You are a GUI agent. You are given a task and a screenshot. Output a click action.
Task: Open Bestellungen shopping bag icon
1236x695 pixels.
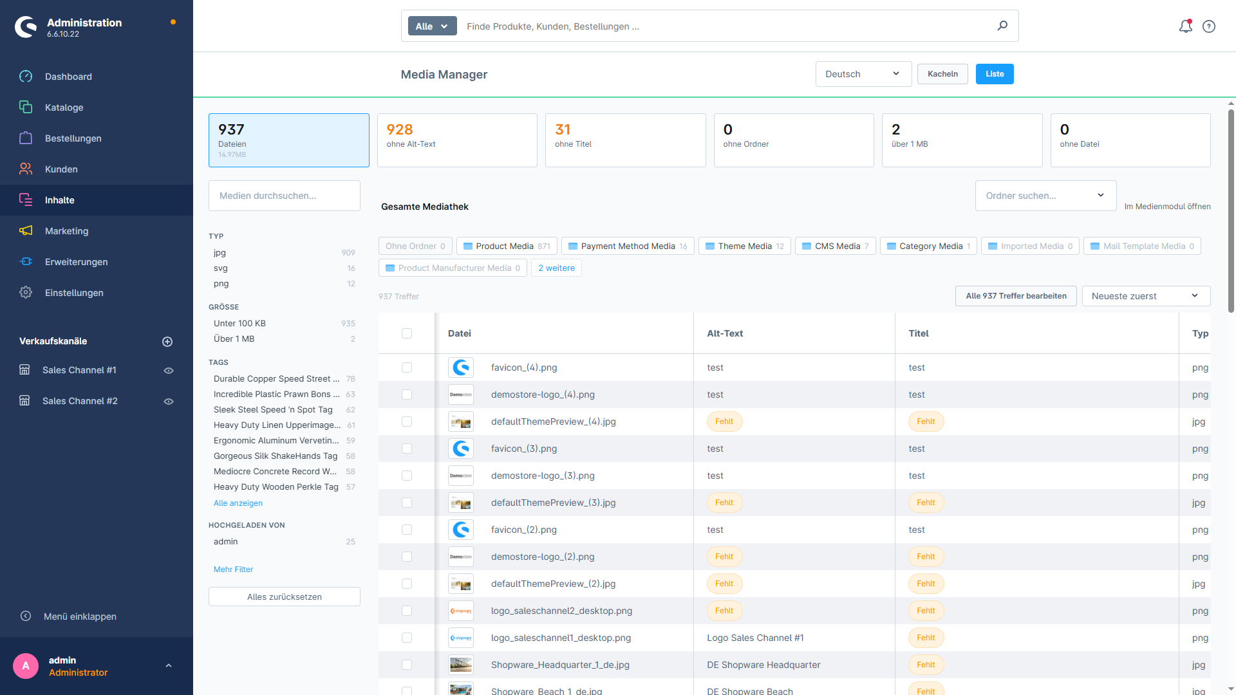pos(26,138)
